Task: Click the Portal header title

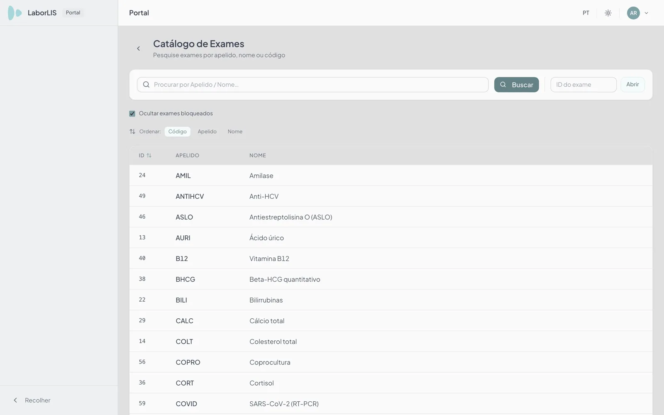Action: (x=139, y=13)
